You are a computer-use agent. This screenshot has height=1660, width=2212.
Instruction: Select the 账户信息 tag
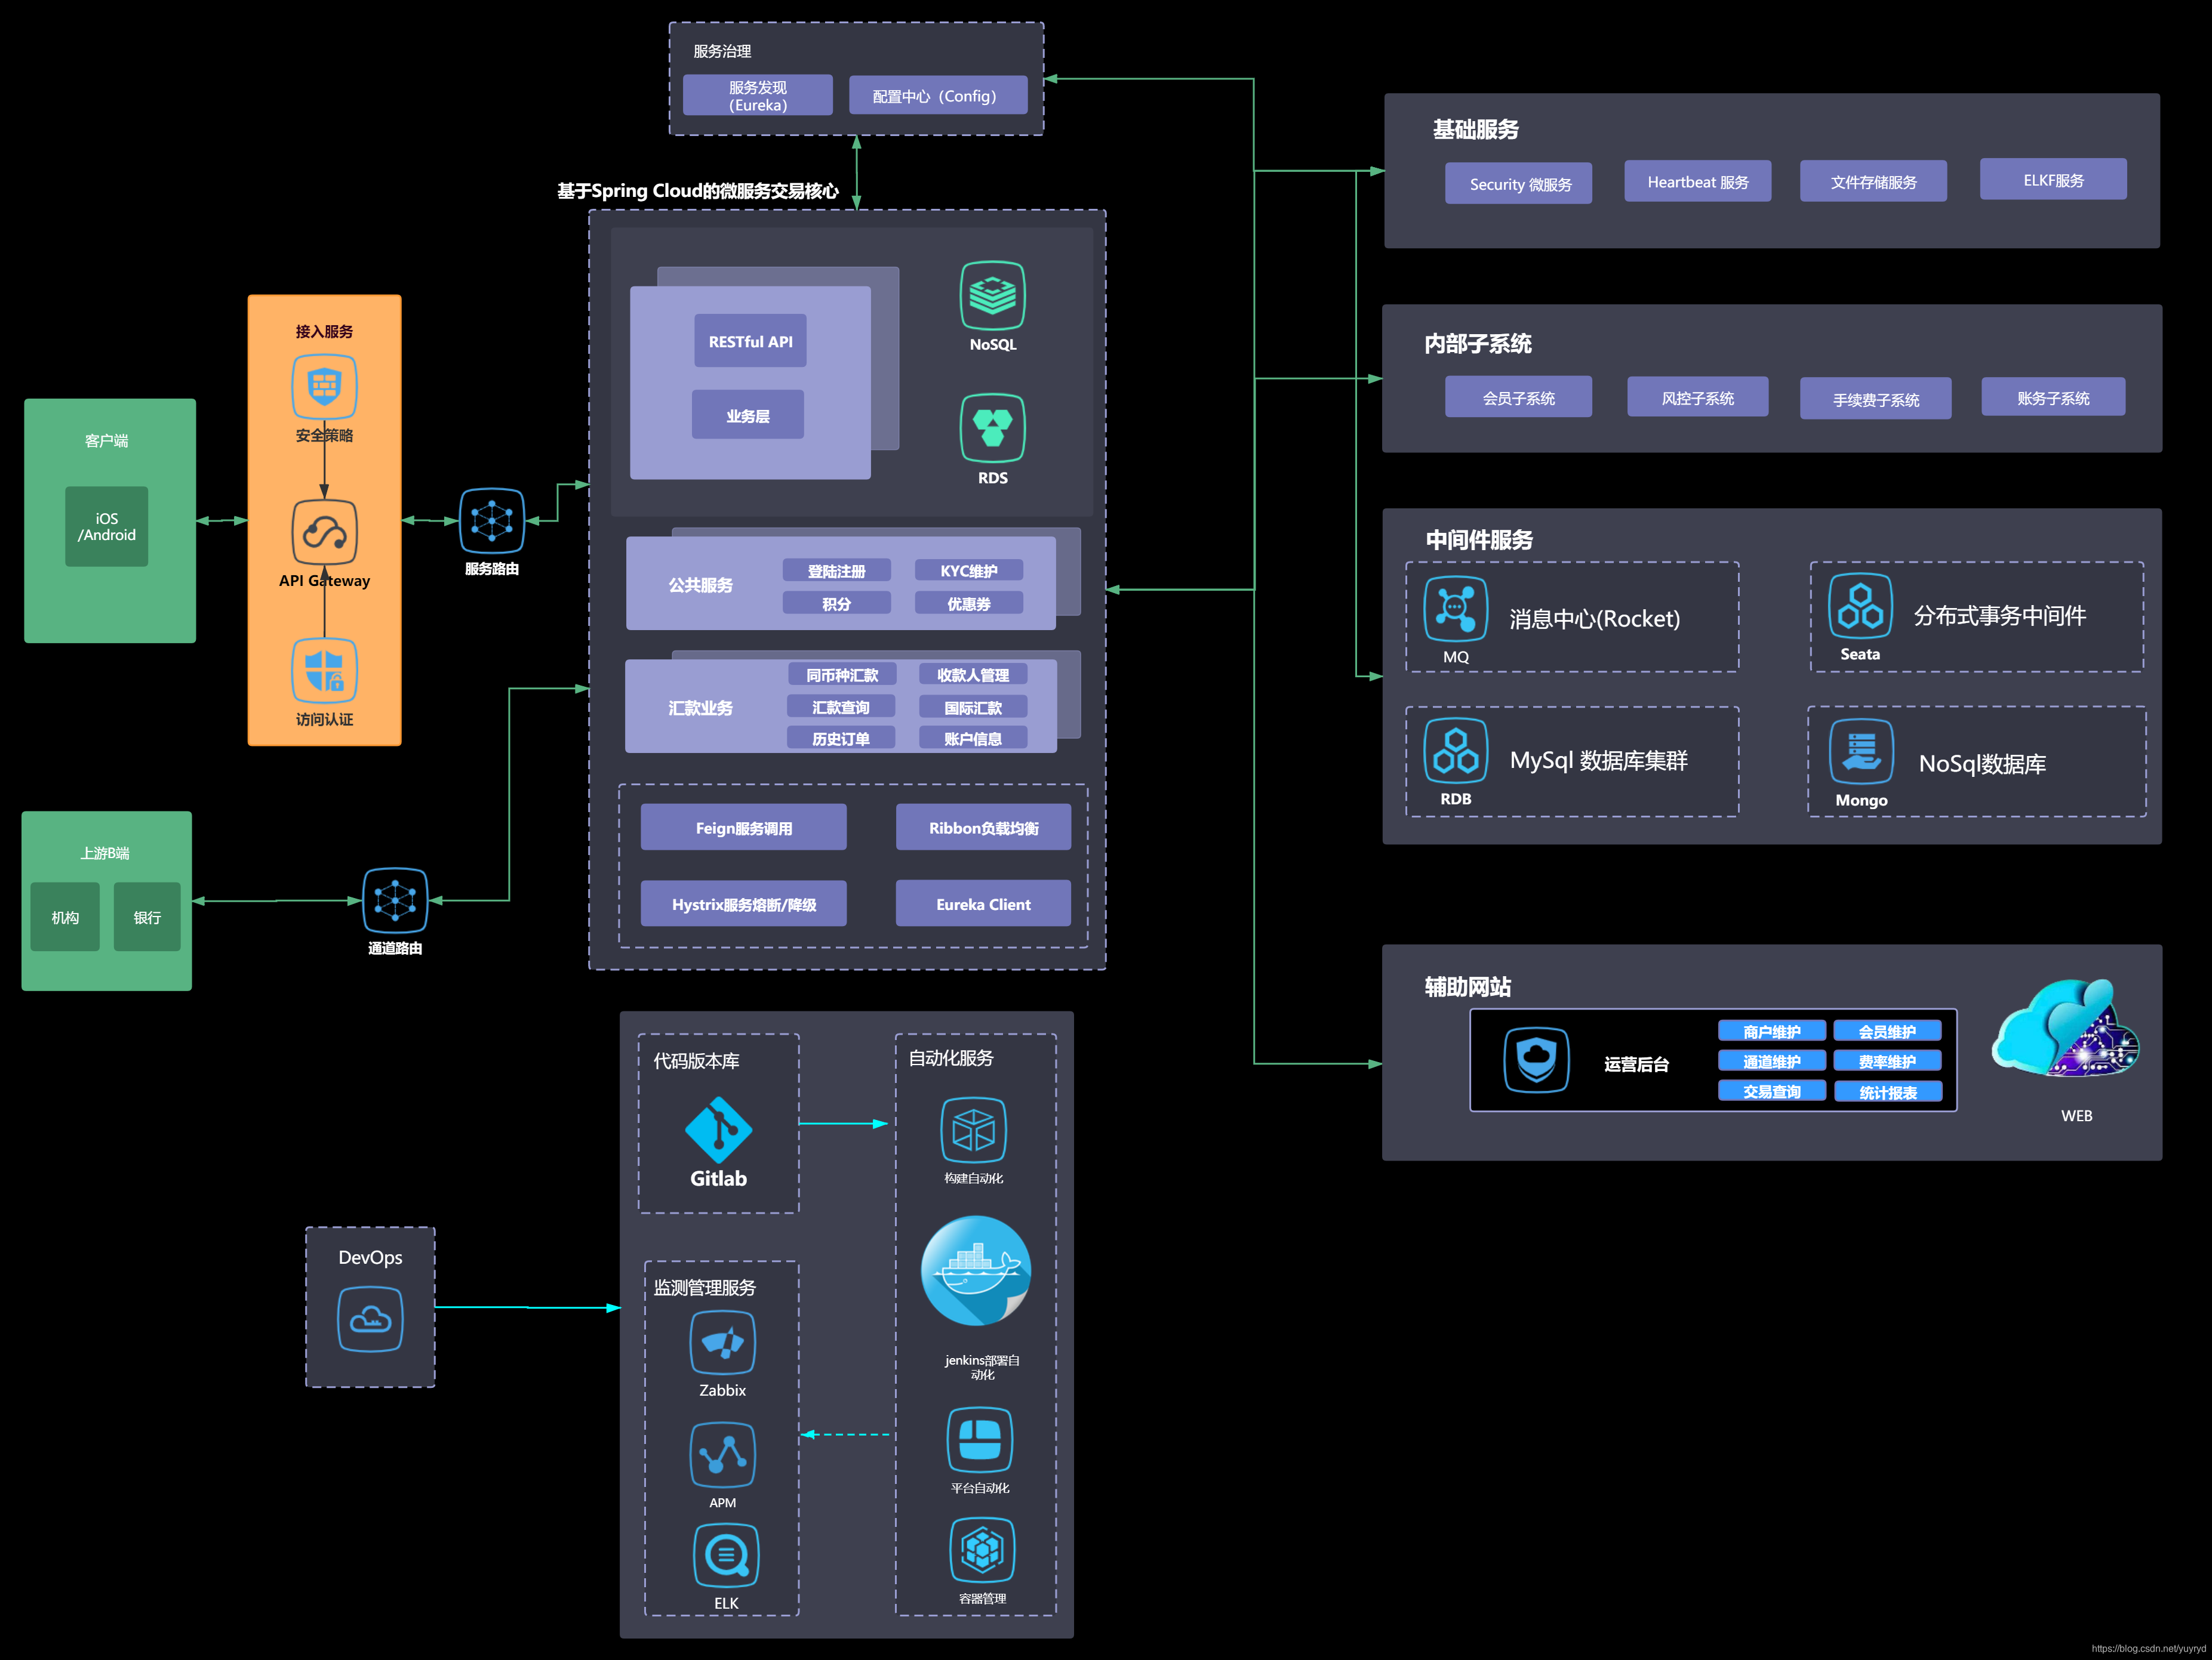click(x=973, y=738)
